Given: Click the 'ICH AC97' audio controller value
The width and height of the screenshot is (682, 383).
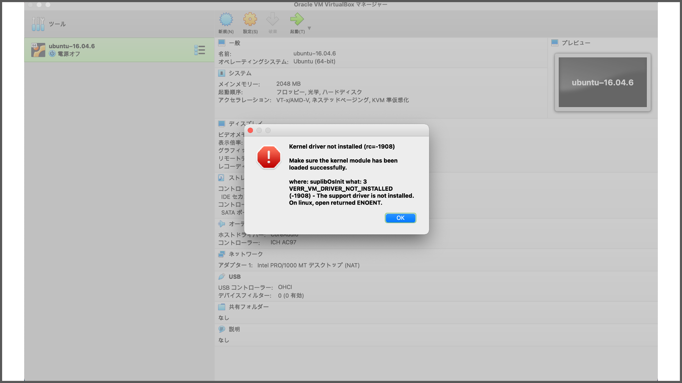Looking at the screenshot, I should 283,242.
